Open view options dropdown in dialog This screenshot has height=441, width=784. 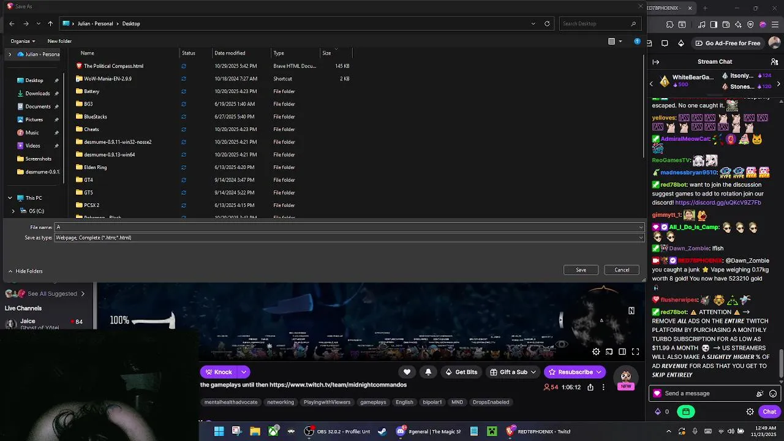pos(620,41)
